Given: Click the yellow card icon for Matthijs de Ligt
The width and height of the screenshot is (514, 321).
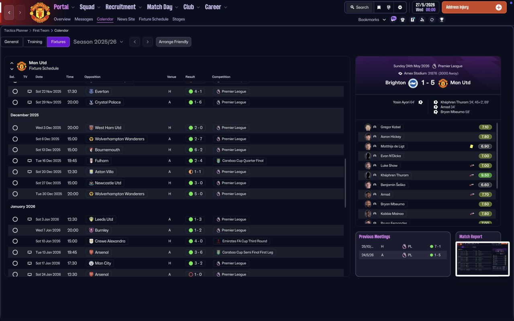Looking at the screenshot, I should click(471, 146).
